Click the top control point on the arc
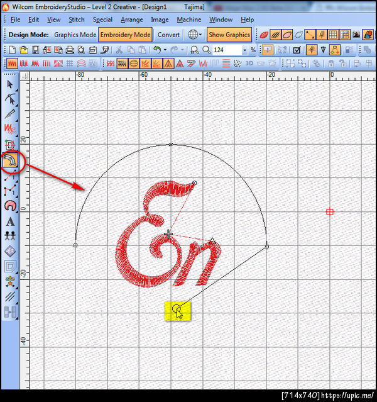This screenshot has width=377, height=402. (x=171, y=144)
